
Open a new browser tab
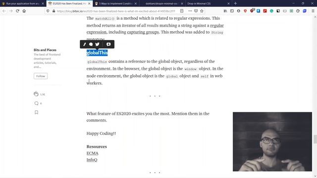tap(235, 3)
